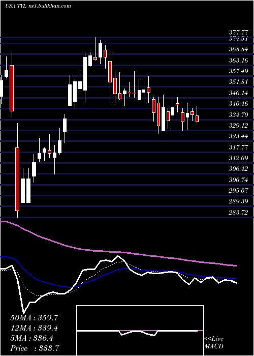Click the pink 50MA line
The height and width of the screenshot is (356, 254).
pyautogui.click(x=118, y=252)
